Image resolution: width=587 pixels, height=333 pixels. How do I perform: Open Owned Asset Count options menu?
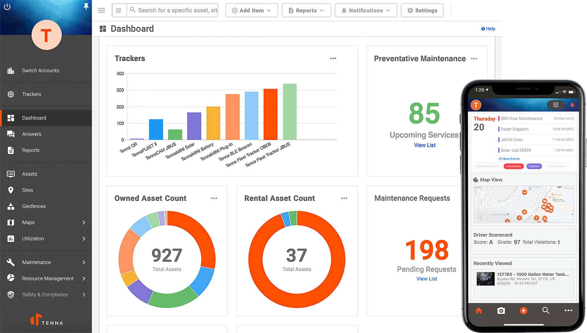pos(214,198)
